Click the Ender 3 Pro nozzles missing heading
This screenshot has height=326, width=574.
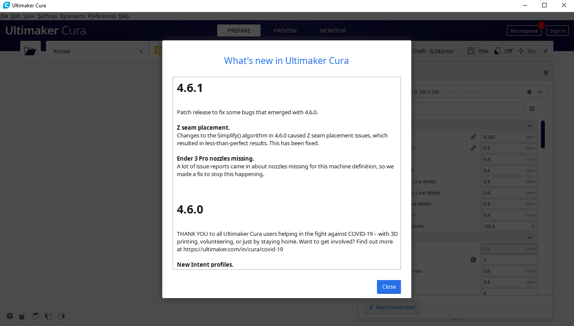tap(216, 158)
